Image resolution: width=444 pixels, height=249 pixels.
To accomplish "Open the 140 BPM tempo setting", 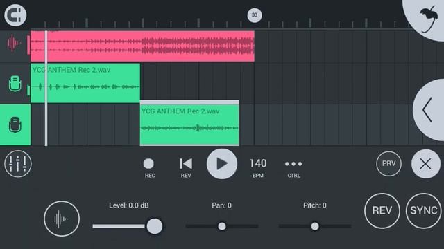I will (257, 167).
